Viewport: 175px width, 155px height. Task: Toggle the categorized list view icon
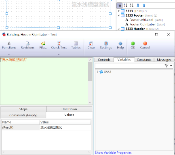[x=119, y=6]
